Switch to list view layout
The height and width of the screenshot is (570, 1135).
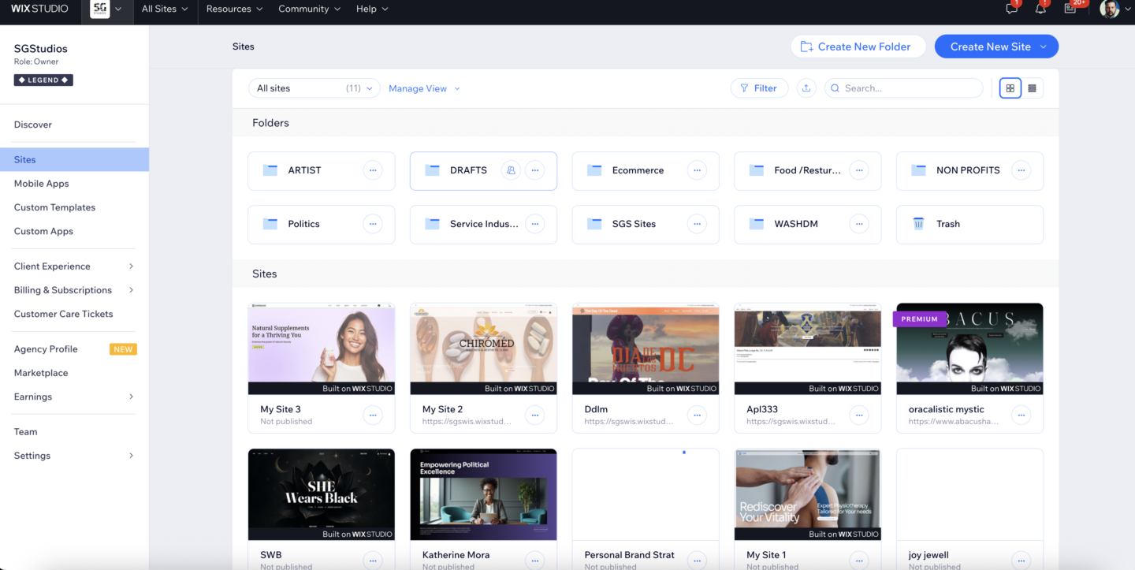[x=1032, y=88]
